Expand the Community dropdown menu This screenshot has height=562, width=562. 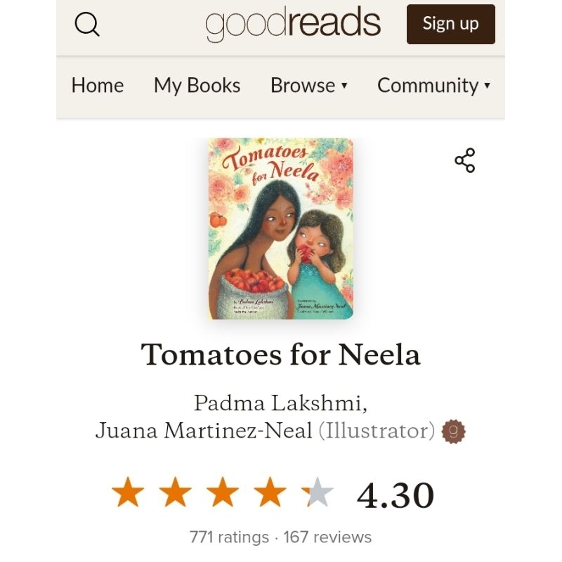point(433,86)
